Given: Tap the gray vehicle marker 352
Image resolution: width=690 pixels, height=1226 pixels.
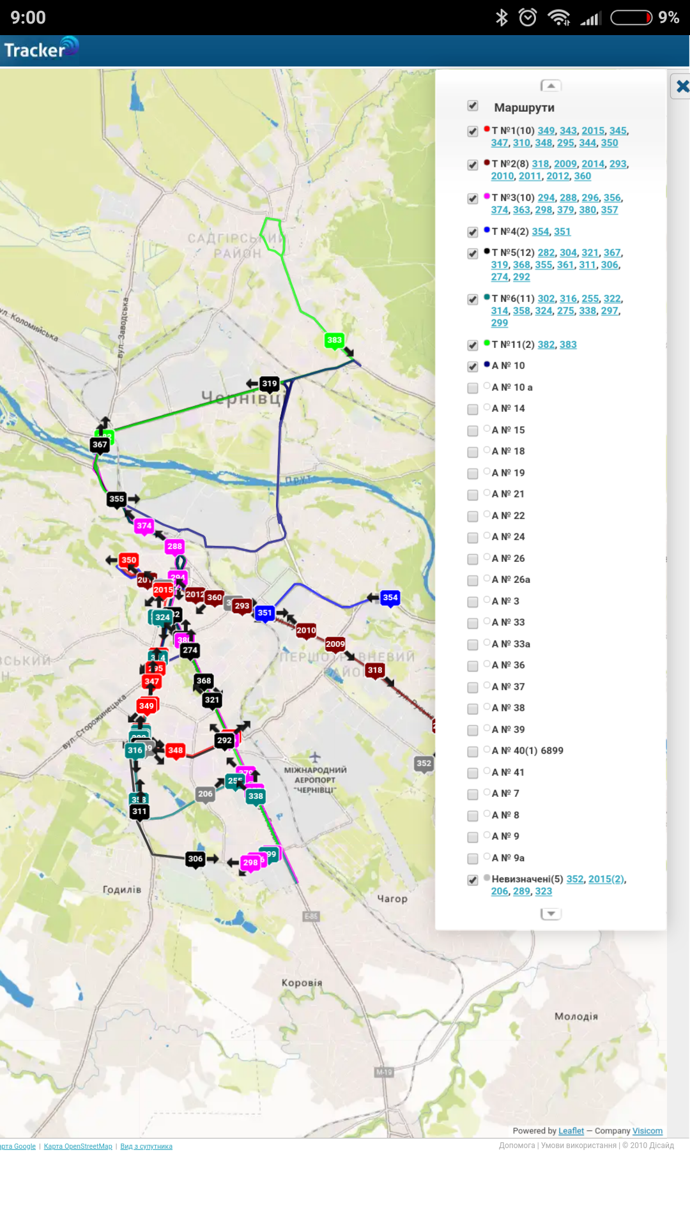Looking at the screenshot, I should coord(424,763).
